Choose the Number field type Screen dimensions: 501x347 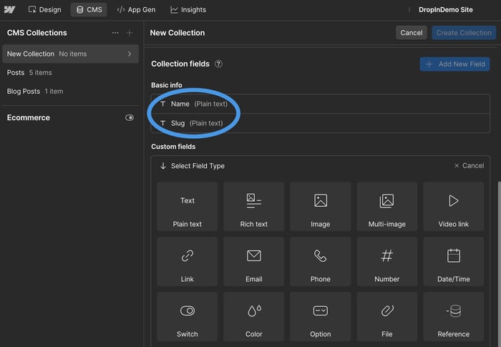point(387,262)
